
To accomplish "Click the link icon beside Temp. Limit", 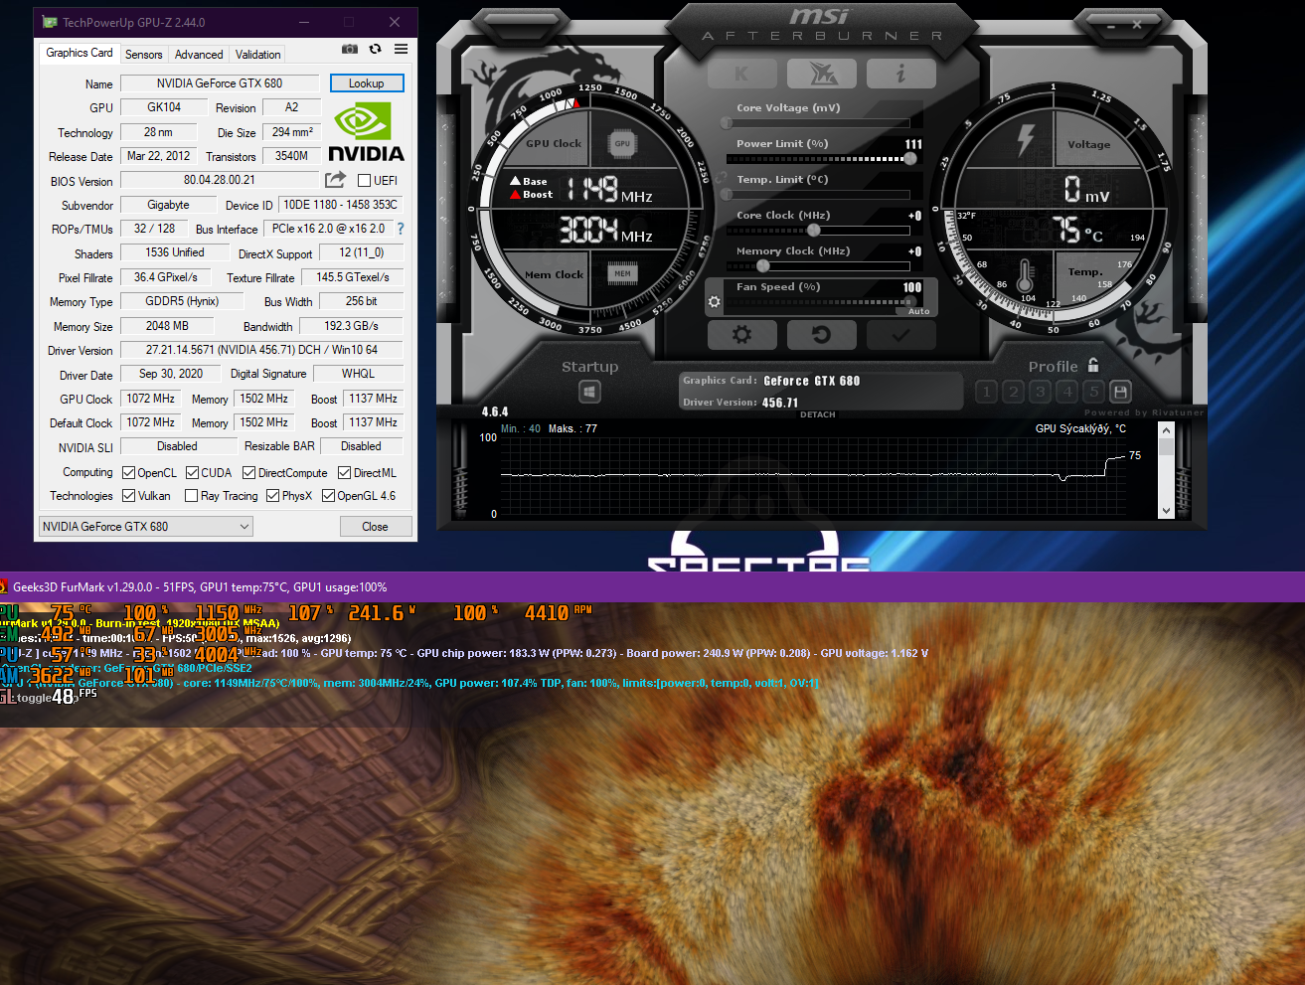I will [x=723, y=179].
